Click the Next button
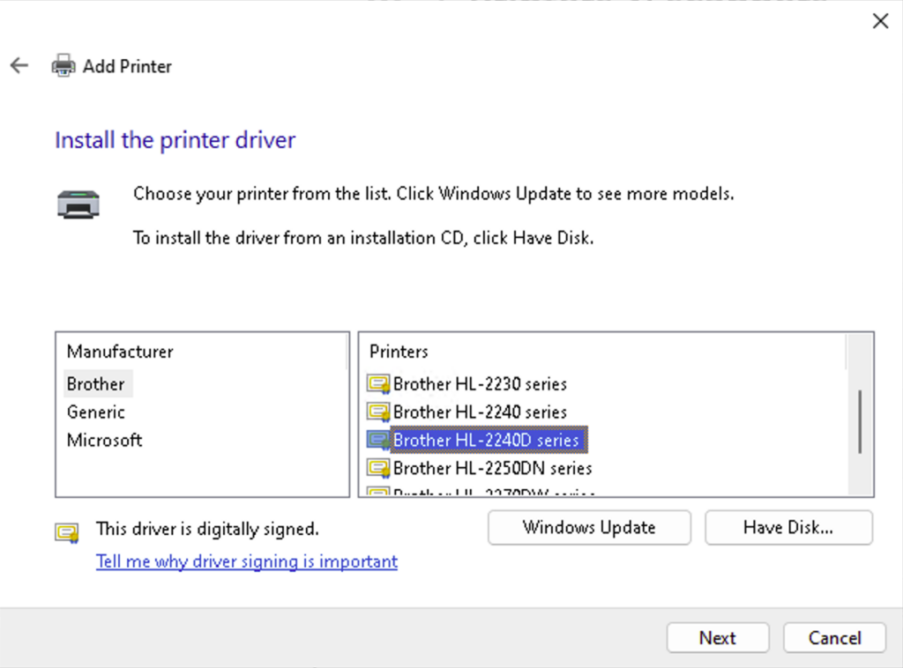This screenshot has width=903, height=668. point(717,637)
